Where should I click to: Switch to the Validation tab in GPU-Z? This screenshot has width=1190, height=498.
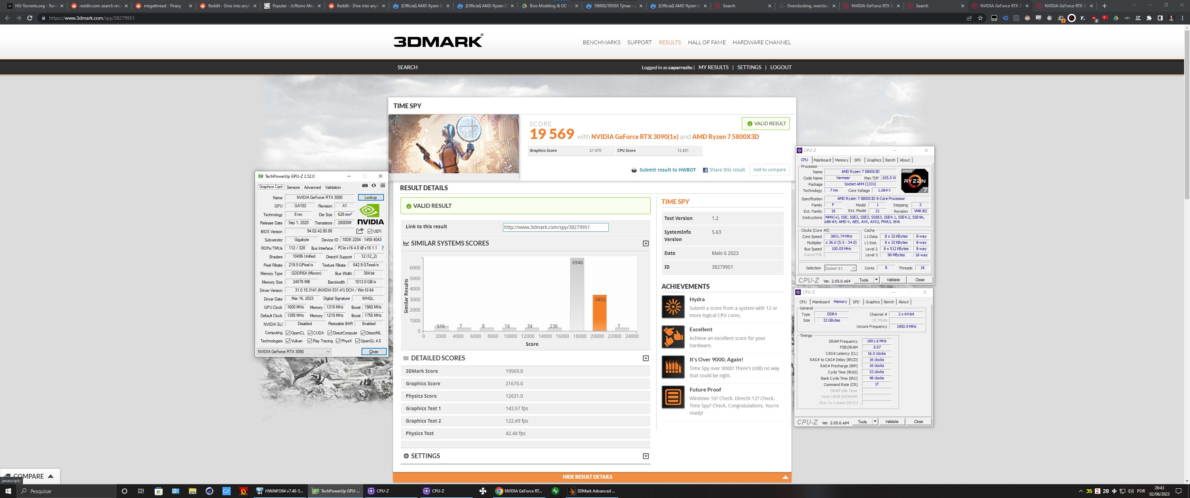point(332,187)
